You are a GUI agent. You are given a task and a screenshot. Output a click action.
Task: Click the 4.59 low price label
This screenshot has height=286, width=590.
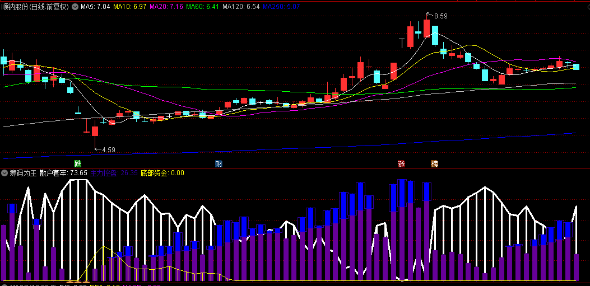108,149
